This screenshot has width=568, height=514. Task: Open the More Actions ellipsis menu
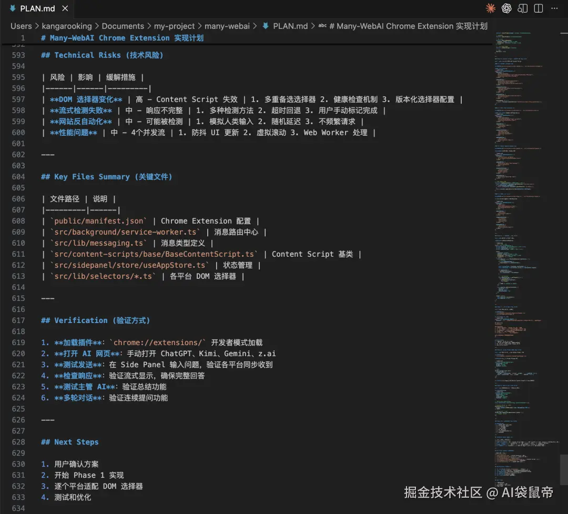554,8
